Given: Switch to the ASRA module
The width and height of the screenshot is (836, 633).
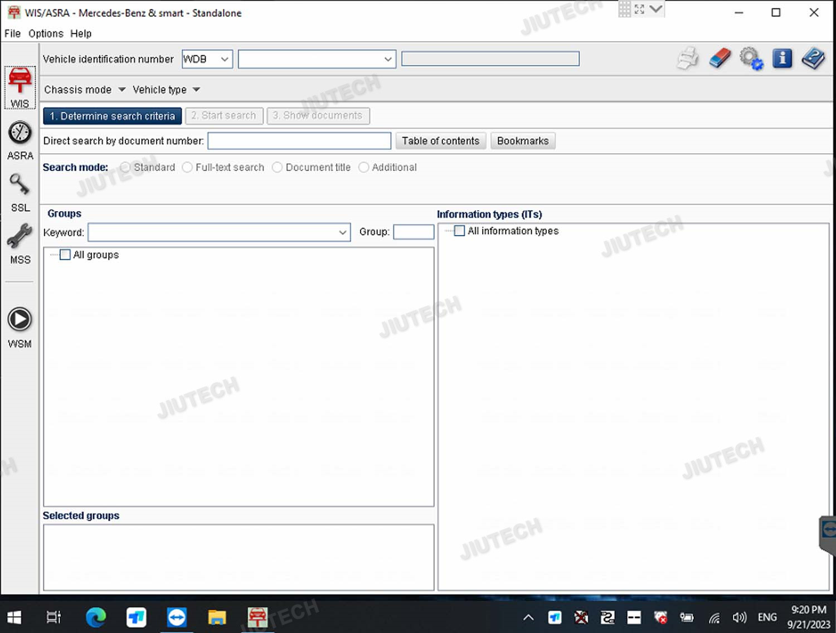Looking at the screenshot, I should [20, 139].
